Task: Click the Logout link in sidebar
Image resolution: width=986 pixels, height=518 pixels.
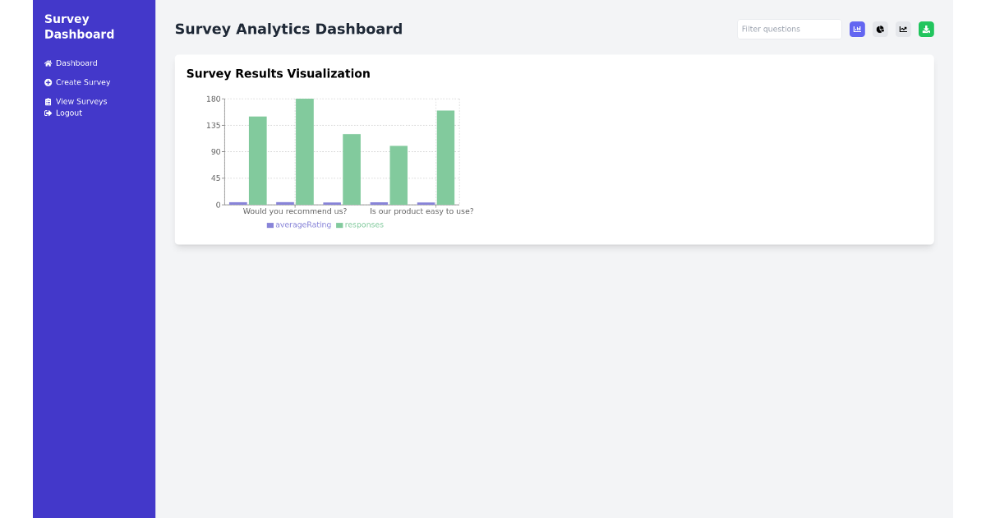Action: 70,113
